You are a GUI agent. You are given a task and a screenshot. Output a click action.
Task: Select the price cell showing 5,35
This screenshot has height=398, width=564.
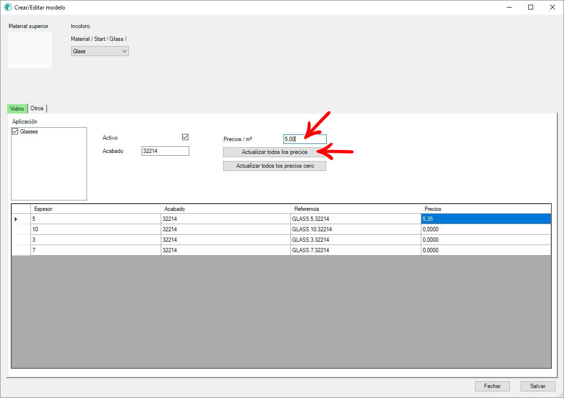[x=485, y=219]
